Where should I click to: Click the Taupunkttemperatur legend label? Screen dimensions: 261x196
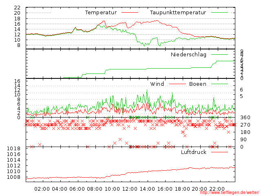click(178, 13)
